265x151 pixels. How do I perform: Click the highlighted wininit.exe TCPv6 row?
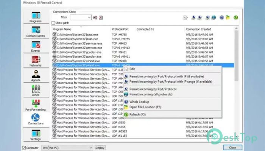click(x=143, y=65)
